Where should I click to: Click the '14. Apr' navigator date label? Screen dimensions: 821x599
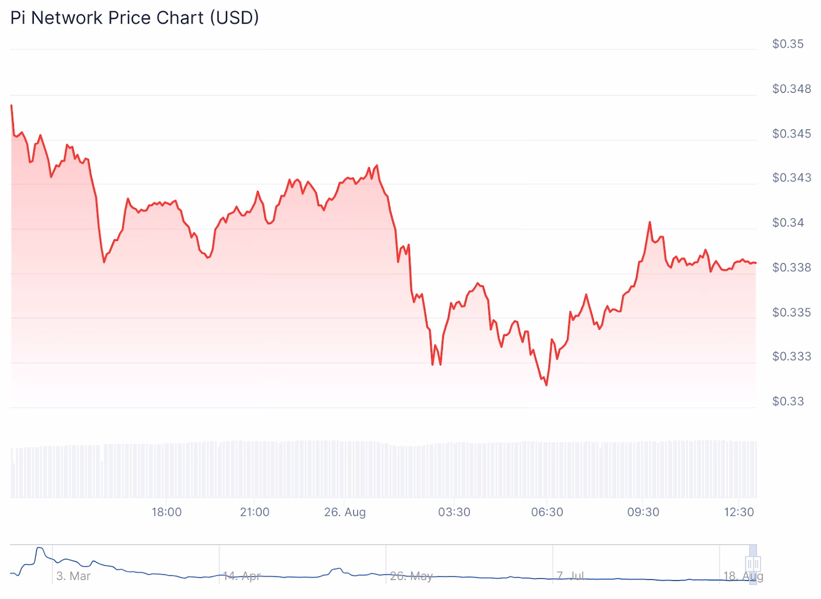[242, 576]
